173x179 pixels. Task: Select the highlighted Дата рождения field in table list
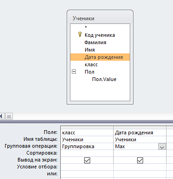(100, 57)
